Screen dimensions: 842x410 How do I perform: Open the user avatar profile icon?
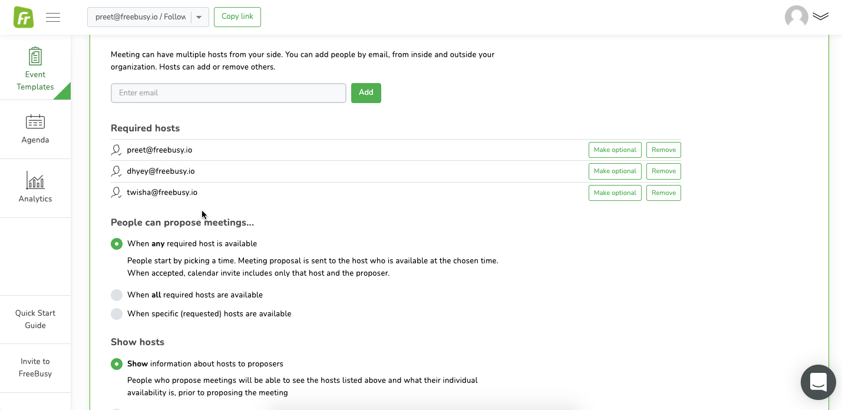(797, 17)
